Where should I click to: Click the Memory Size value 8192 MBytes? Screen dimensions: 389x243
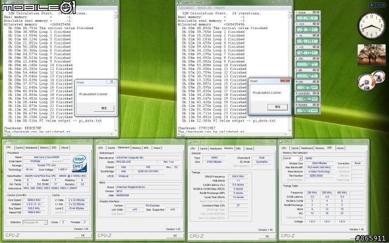214,162
